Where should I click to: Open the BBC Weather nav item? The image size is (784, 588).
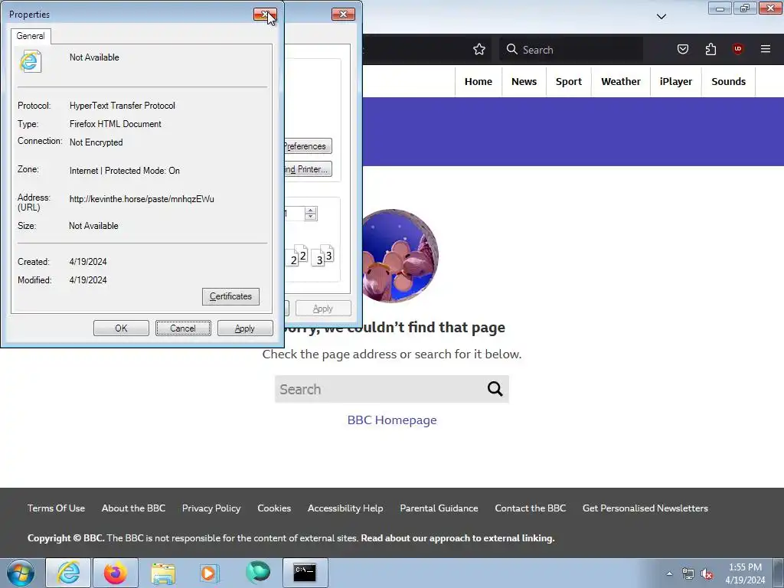[x=620, y=81]
